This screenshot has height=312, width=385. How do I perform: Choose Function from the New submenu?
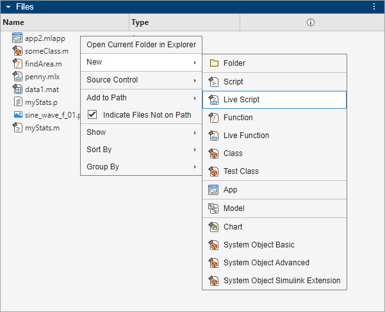(238, 118)
